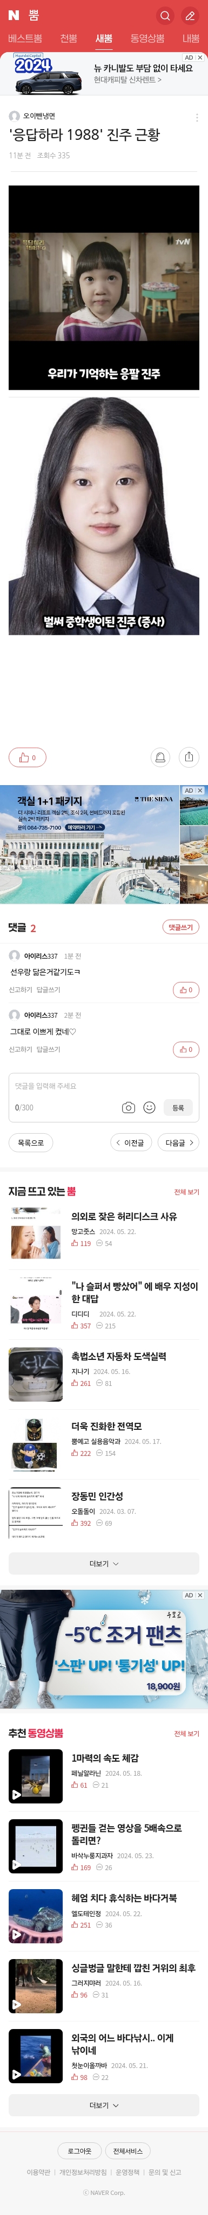Go to next post with 다음글 chevron
The height and width of the screenshot is (2215, 208).
click(179, 1142)
